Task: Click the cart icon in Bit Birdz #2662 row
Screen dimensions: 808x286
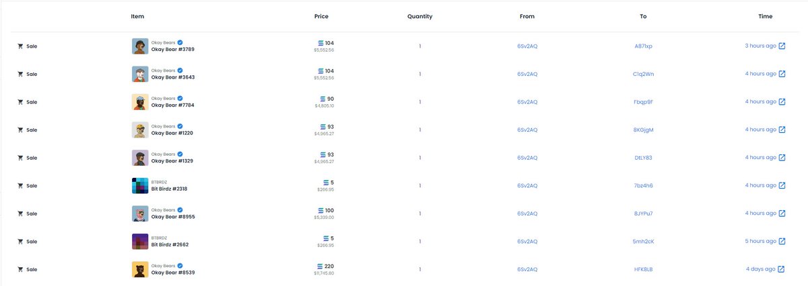Action: [x=20, y=241]
